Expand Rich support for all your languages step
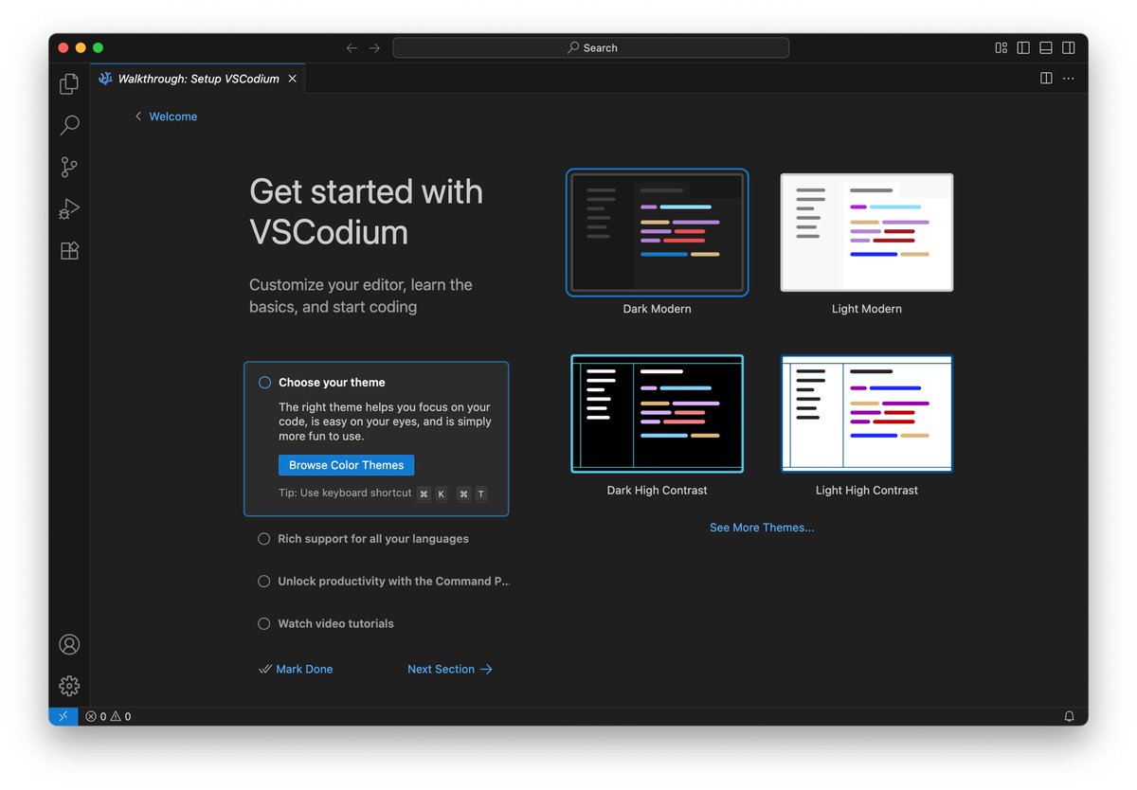This screenshot has width=1137, height=790. (373, 539)
